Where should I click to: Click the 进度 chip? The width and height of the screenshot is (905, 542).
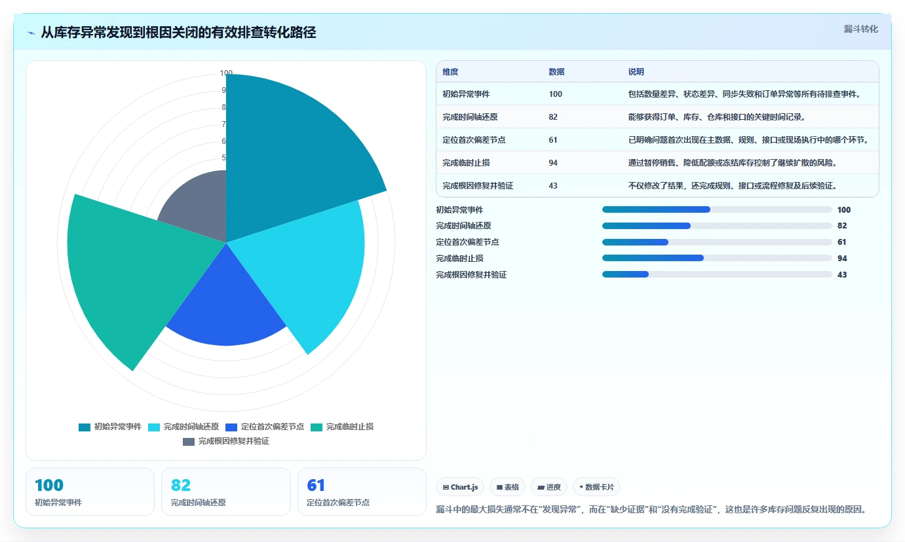click(x=549, y=487)
